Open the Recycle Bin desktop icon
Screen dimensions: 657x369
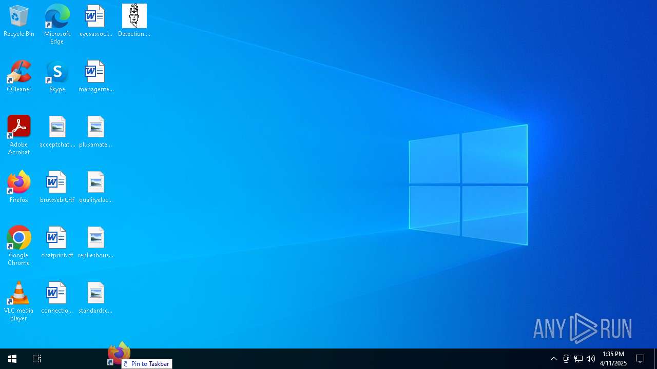tap(19, 22)
